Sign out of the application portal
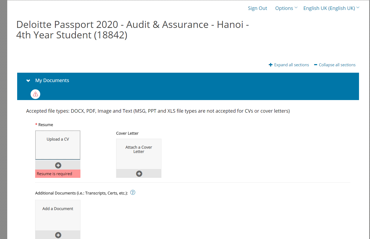 pyautogui.click(x=257, y=8)
